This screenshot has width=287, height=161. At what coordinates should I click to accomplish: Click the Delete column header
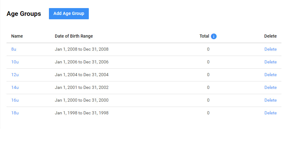point(270,36)
